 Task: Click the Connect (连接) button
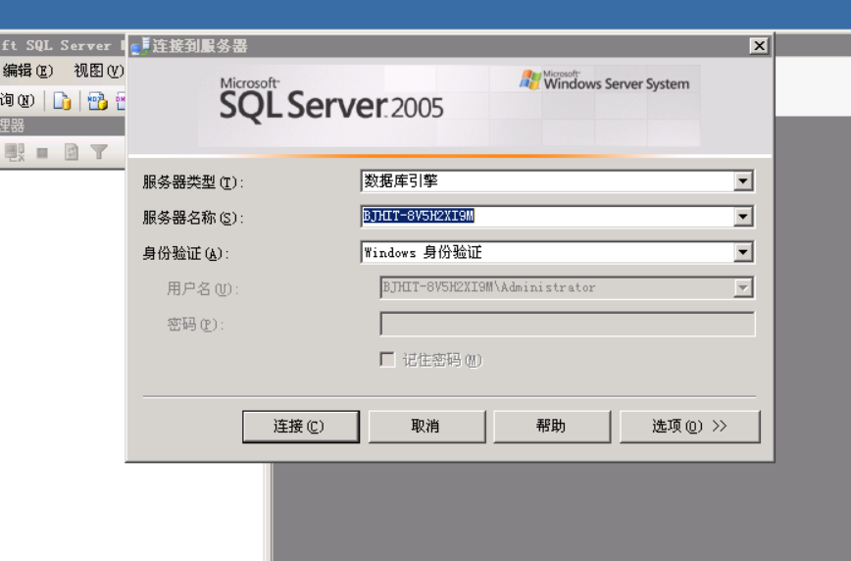[301, 427]
